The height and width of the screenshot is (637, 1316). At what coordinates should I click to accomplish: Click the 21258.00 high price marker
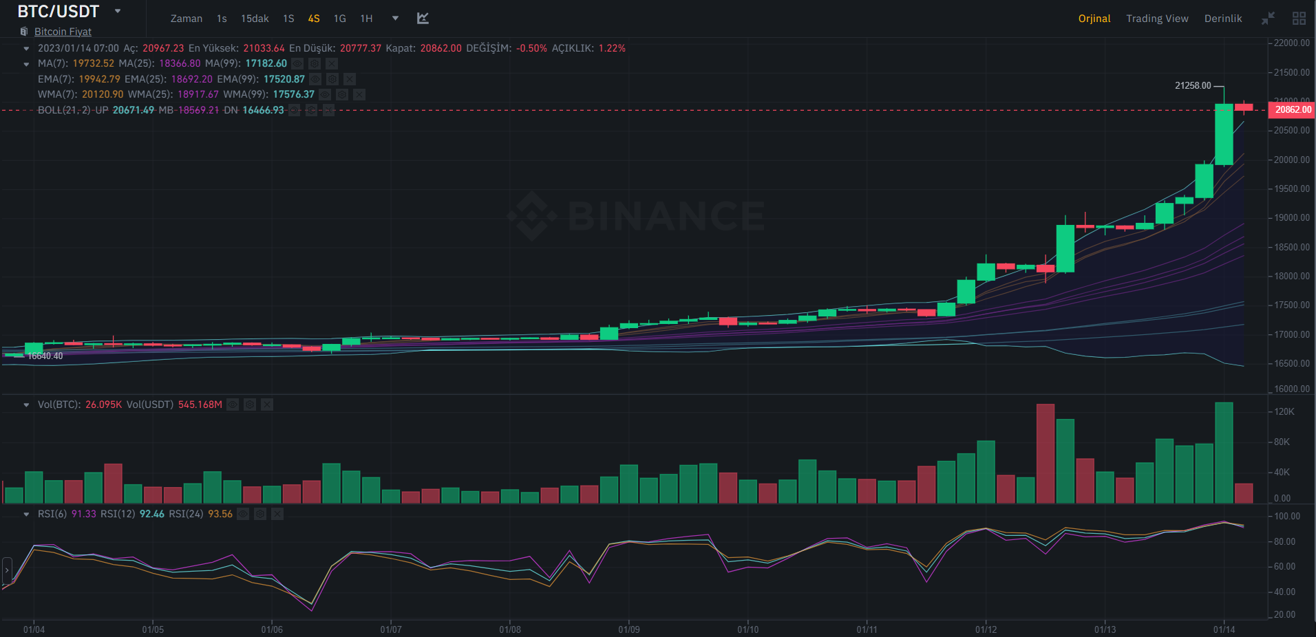tap(1193, 86)
